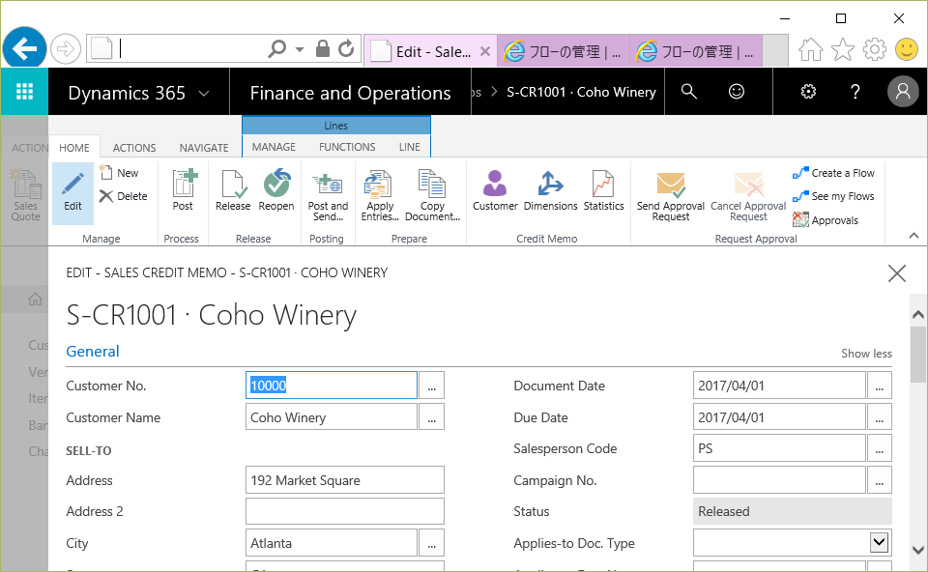Click the search magnifier in the header
Image resolution: width=928 pixels, height=572 pixels.
(689, 91)
